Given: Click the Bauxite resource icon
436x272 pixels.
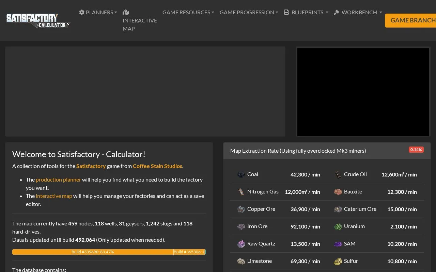Looking at the screenshot, I should (338, 192).
